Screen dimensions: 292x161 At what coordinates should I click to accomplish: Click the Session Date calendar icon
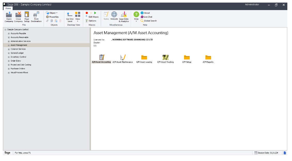point(256,153)
